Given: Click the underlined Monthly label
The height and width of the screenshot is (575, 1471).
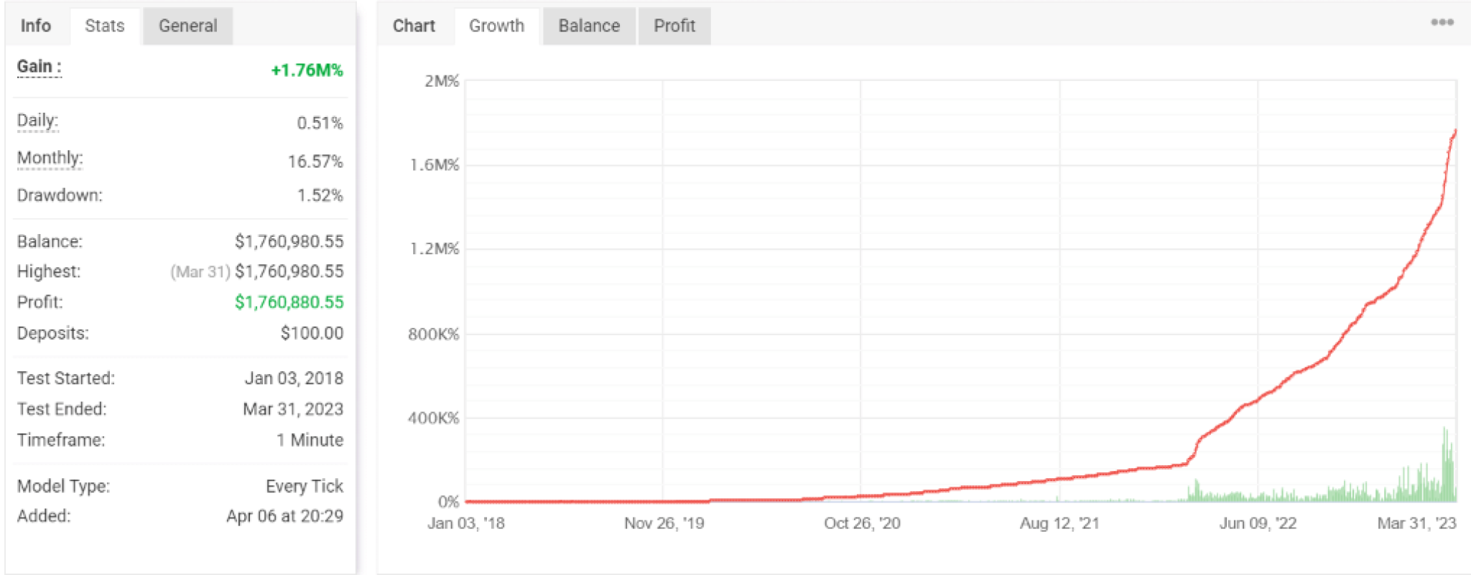Looking at the screenshot, I should (x=50, y=158).
